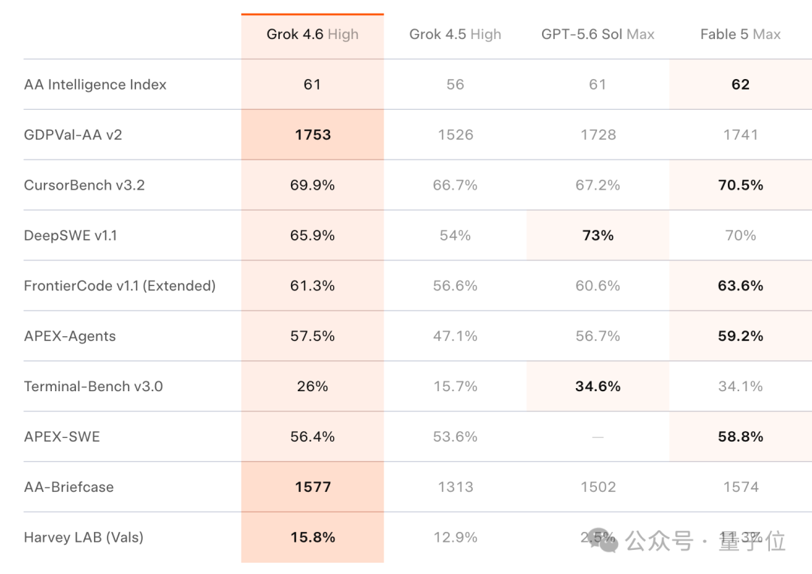The width and height of the screenshot is (812, 574).
Task: Click the 1577 AA-Briefcase score cell
Action: click(x=312, y=487)
